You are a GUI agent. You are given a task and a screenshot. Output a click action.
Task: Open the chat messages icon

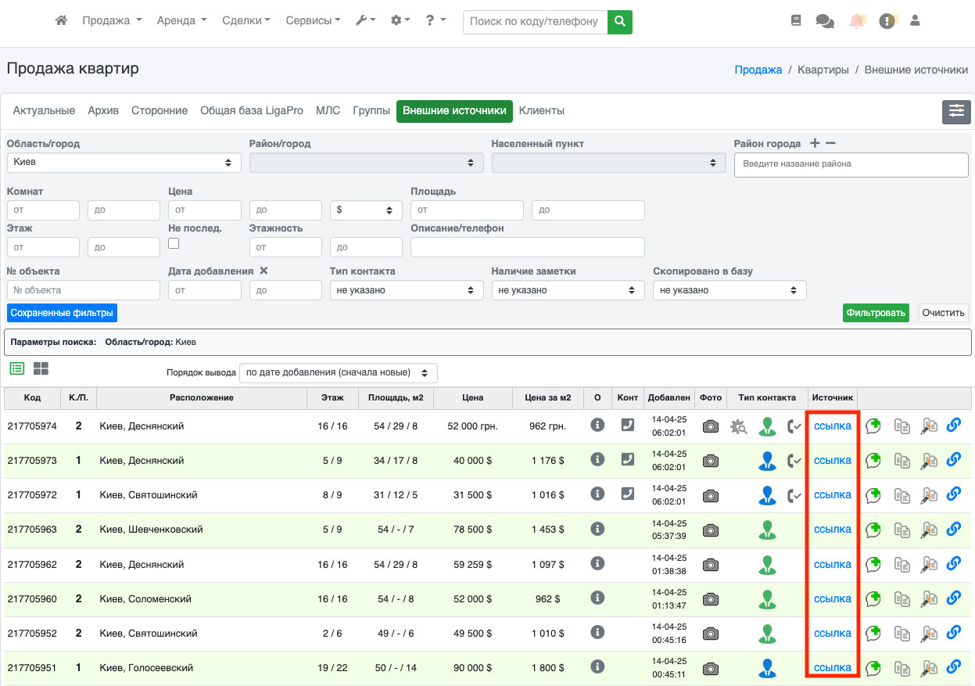(x=824, y=21)
